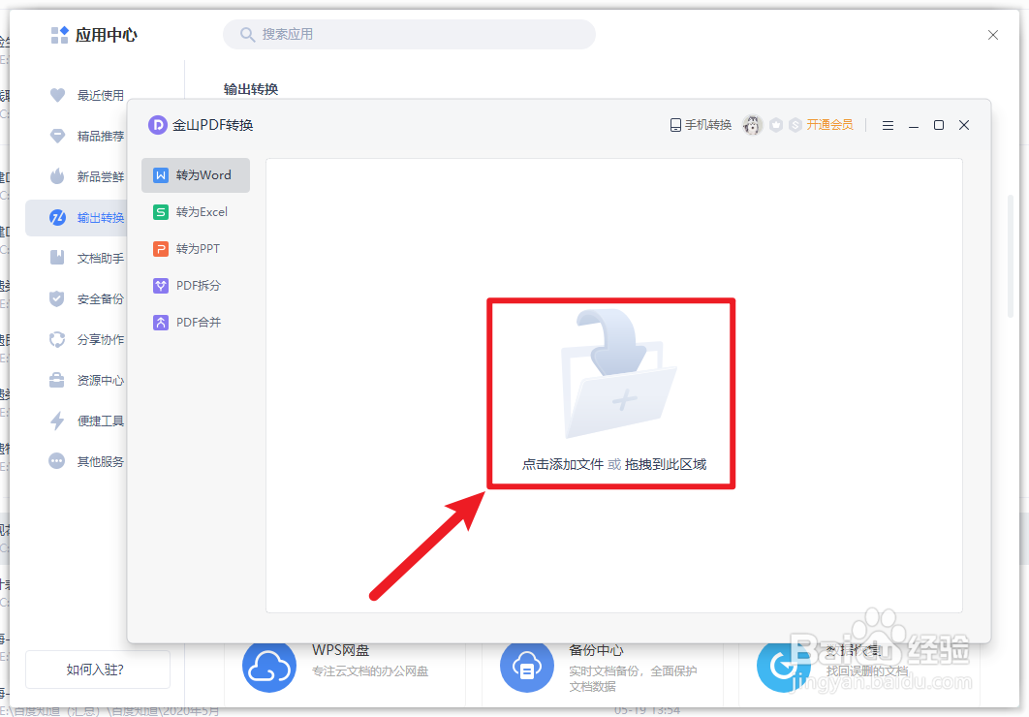
Task: Click the 如何入驻 button
Action: (x=97, y=669)
